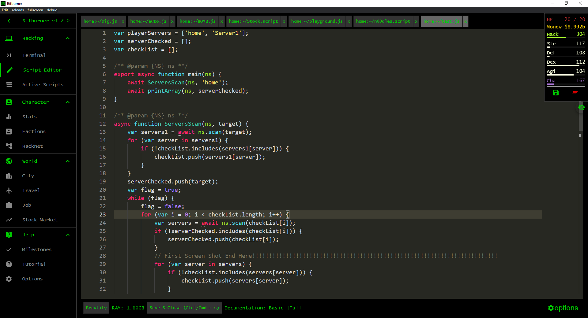Click Save & Close button
This screenshot has width=588, height=318.
[x=184, y=308]
